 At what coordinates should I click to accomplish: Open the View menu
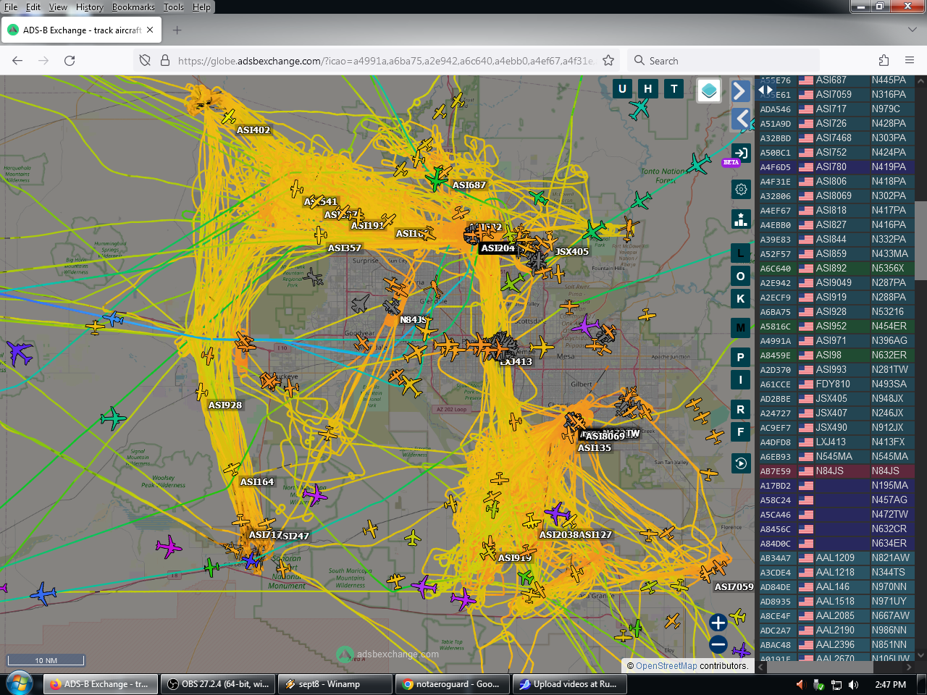point(58,7)
